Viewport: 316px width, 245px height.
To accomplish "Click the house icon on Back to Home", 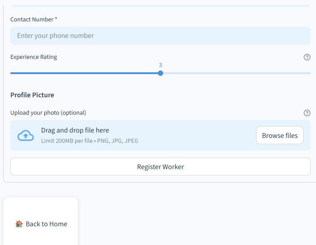I will click(19, 224).
